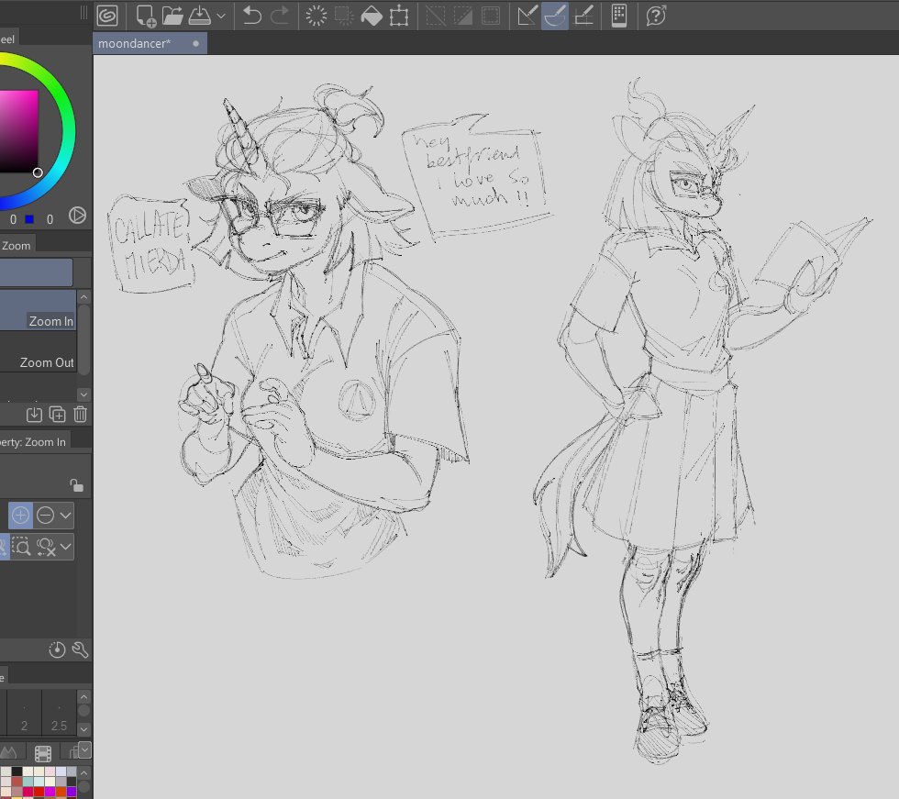Expand the zoom drag options dropdown
This screenshot has width=899, height=799.
click(x=66, y=547)
